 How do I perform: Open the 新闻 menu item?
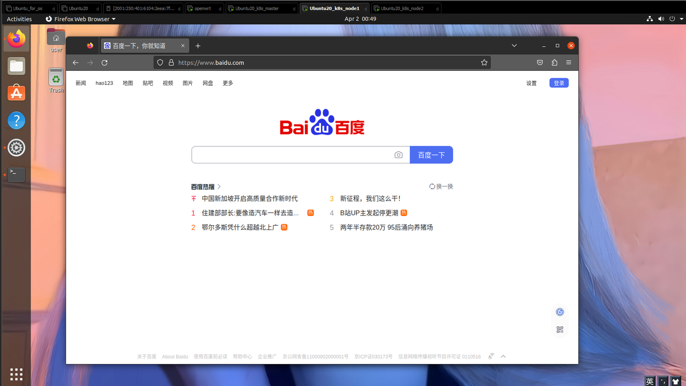[80, 83]
